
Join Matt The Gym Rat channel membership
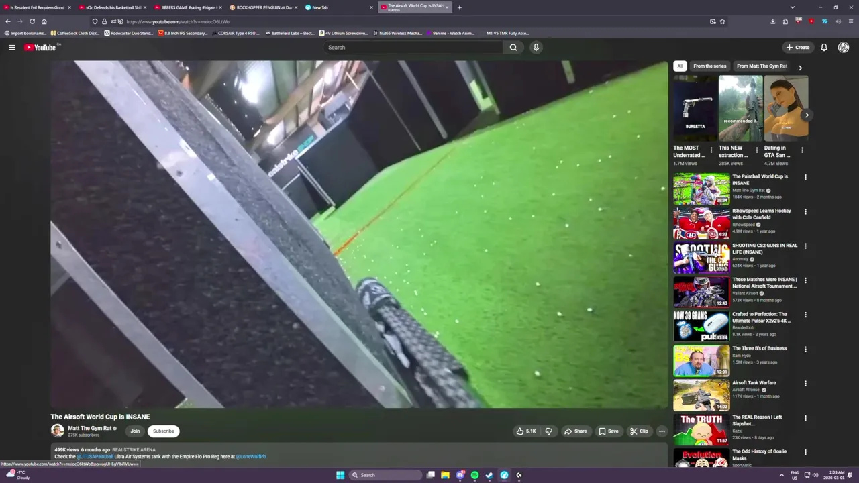click(135, 431)
